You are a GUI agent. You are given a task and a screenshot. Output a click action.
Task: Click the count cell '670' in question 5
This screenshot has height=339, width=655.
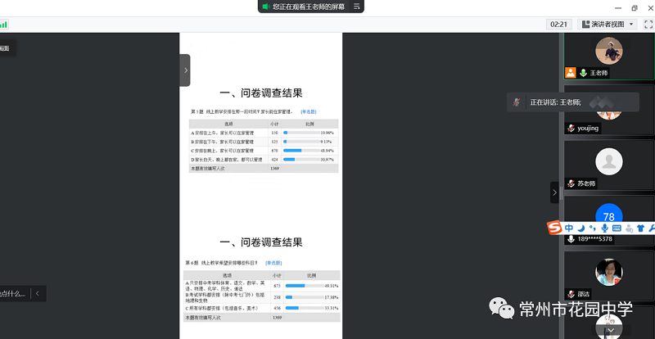(275, 151)
